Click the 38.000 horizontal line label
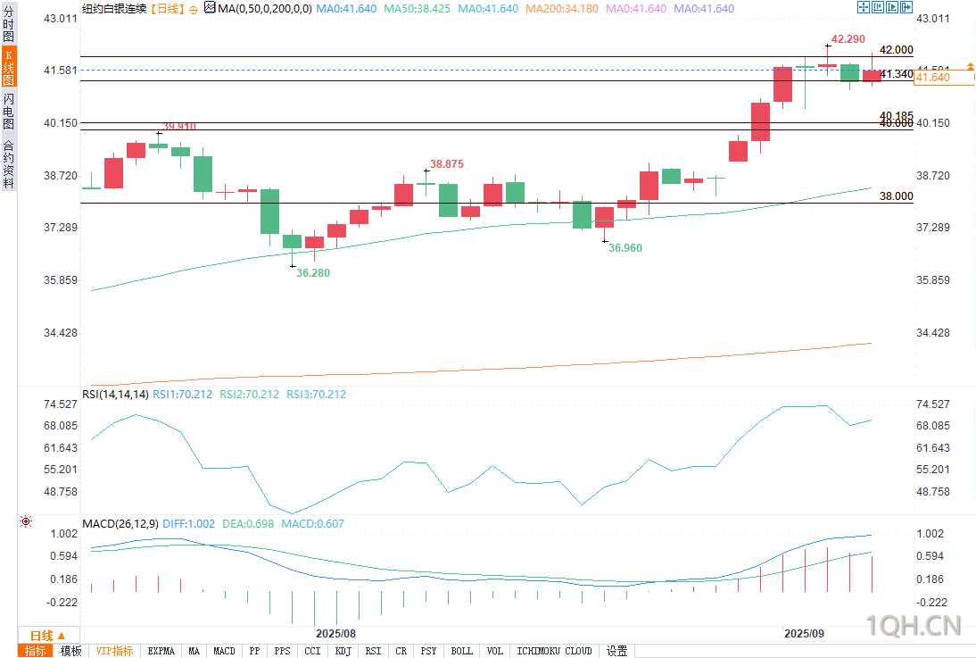 pyautogui.click(x=897, y=196)
